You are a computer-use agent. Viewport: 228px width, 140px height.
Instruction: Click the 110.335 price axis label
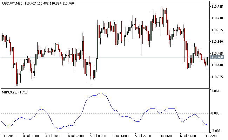[217, 77]
